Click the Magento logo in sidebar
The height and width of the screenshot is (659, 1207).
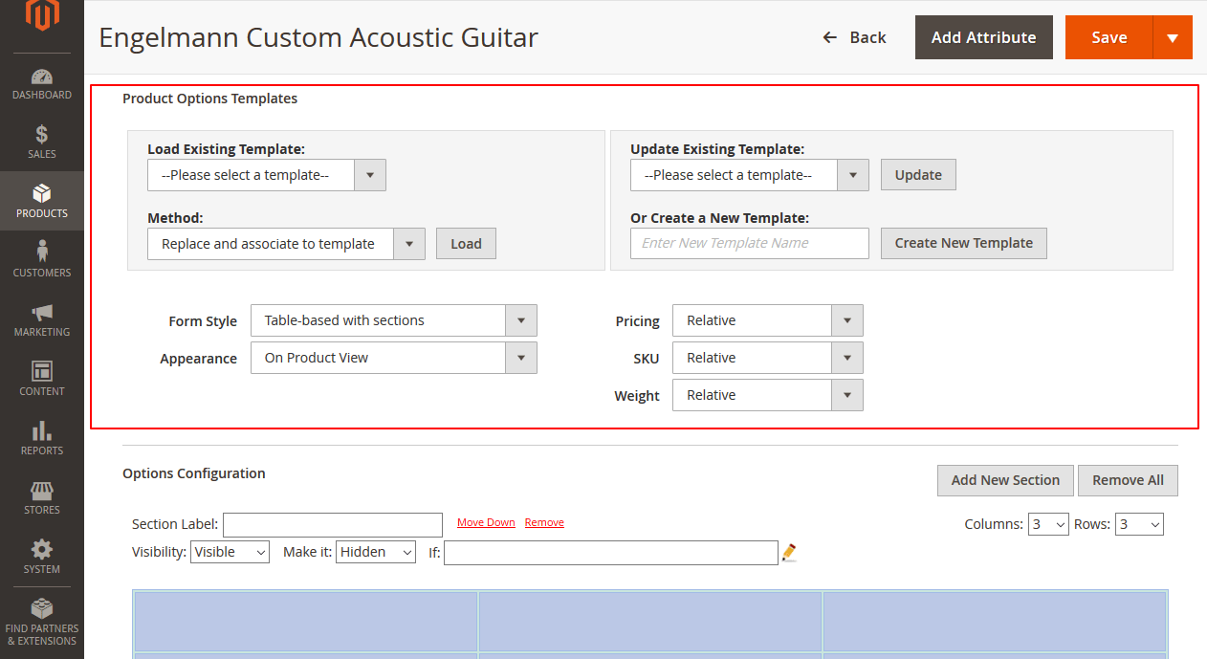pyautogui.click(x=42, y=16)
